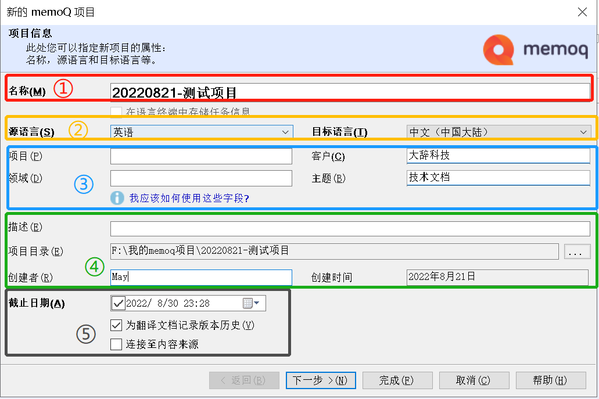Click the 完成(F) button
The image size is (599, 399).
397,380
